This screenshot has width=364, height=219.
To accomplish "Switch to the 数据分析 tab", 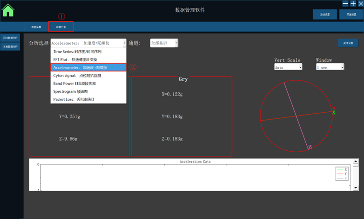I will 61,27.
